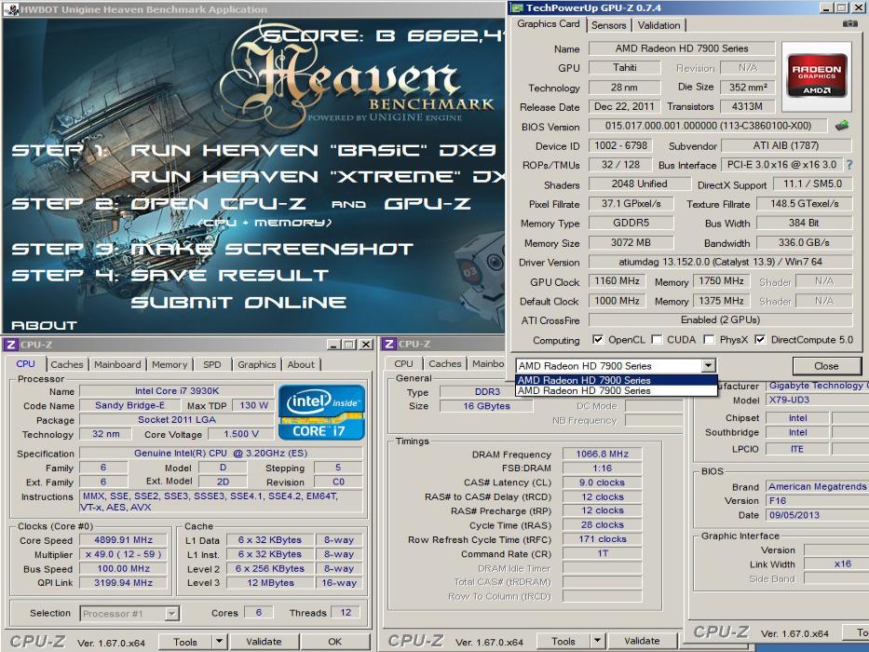Click the Core Speed 4899.91 MHz value
Image resolution: width=869 pixels, height=652 pixels.
[124, 539]
